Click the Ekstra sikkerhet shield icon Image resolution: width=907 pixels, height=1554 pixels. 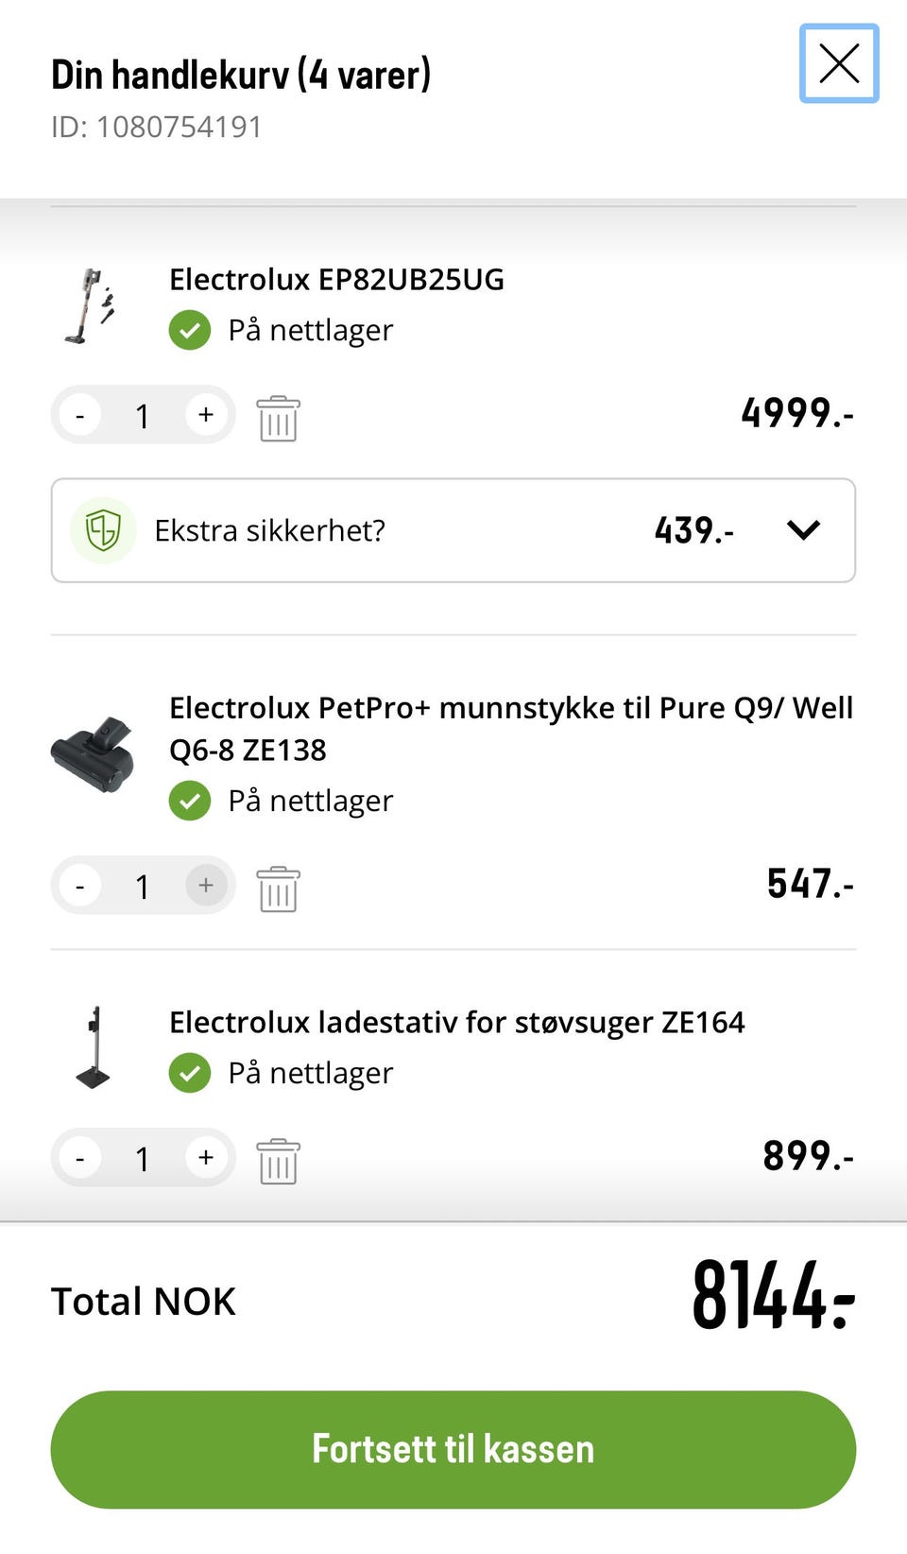point(103,530)
